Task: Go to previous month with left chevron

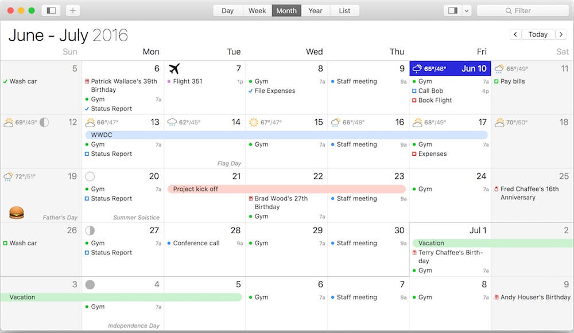Action: pyautogui.click(x=515, y=34)
